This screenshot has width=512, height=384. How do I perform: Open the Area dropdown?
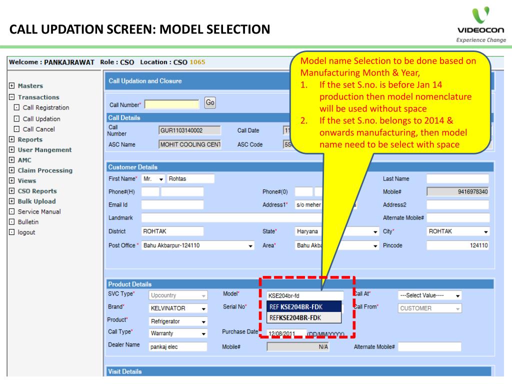[x=336, y=245]
